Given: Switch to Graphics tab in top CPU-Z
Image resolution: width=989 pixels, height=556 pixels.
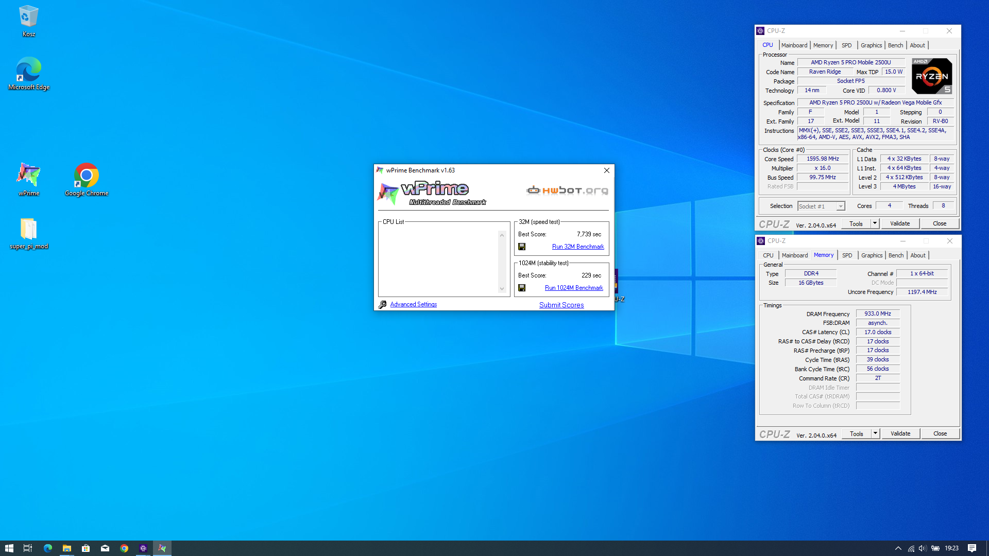Looking at the screenshot, I should [871, 45].
